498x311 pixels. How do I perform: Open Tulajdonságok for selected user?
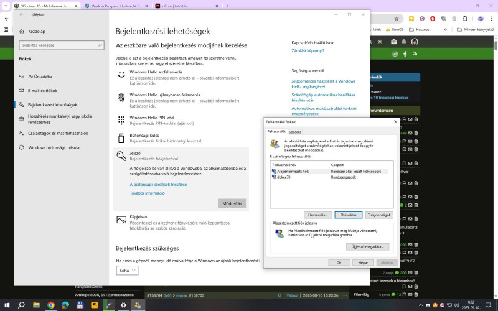coord(379,215)
